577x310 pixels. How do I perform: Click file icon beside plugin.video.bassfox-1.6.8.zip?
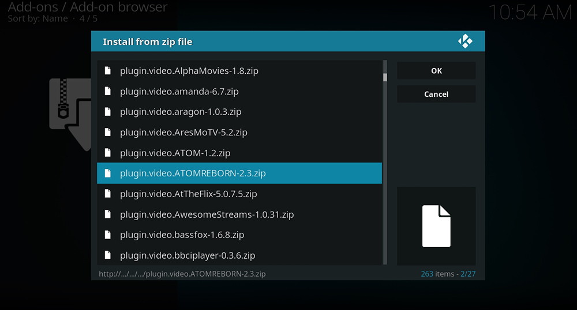coord(107,235)
